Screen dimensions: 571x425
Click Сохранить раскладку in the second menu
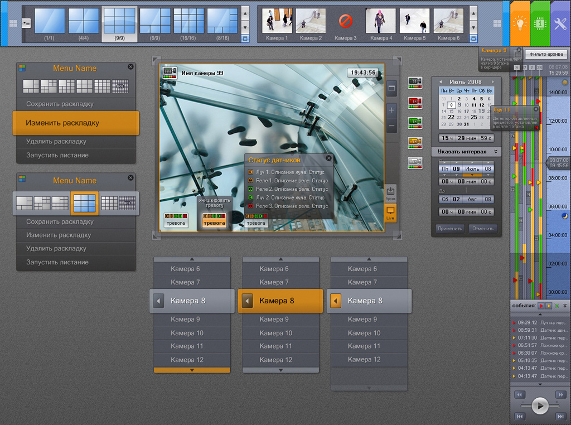pyautogui.click(x=76, y=222)
